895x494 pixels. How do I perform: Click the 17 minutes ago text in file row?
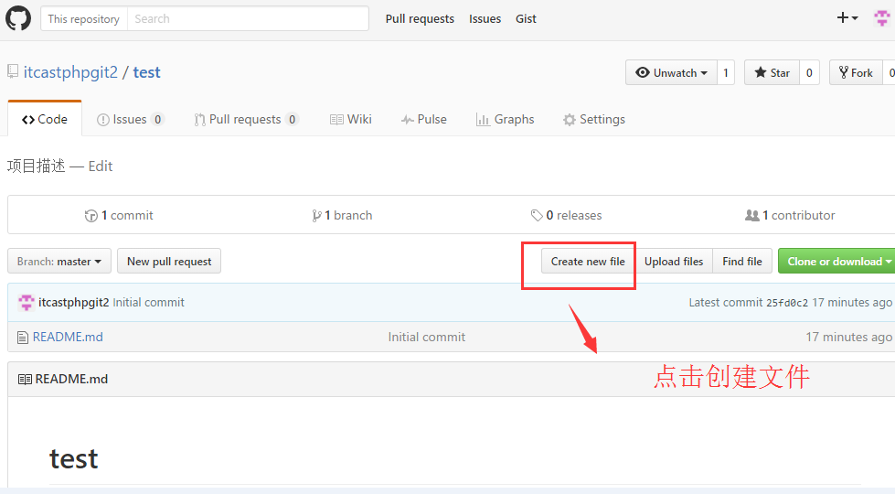pyautogui.click(x=848, y=337)
